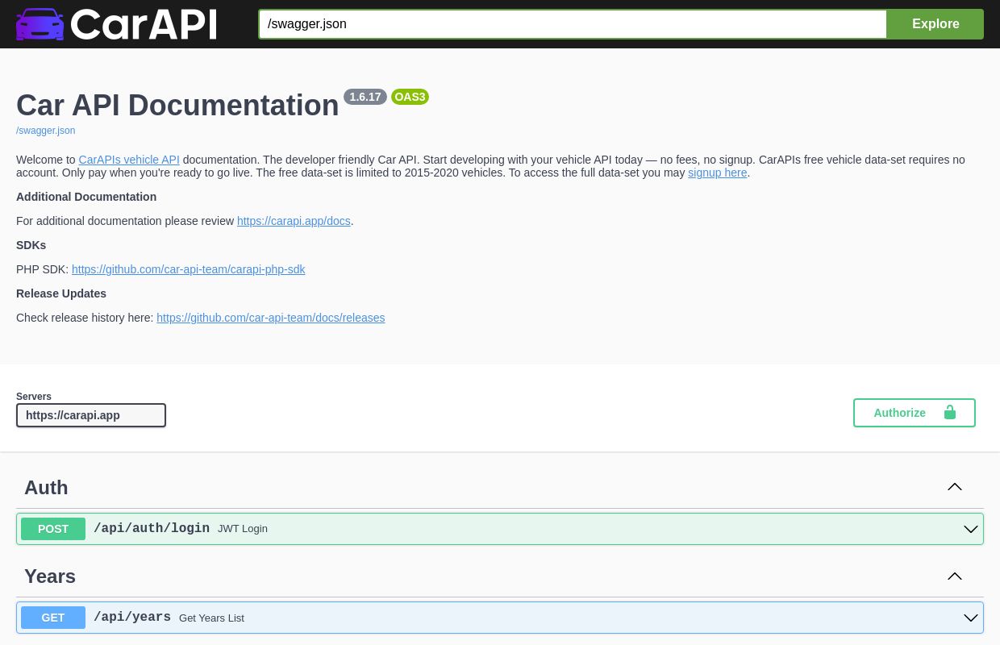This screenshot has width=1000, height=645.
Task: Click the /api/auth/login path text
Action: tap(152, 529)
